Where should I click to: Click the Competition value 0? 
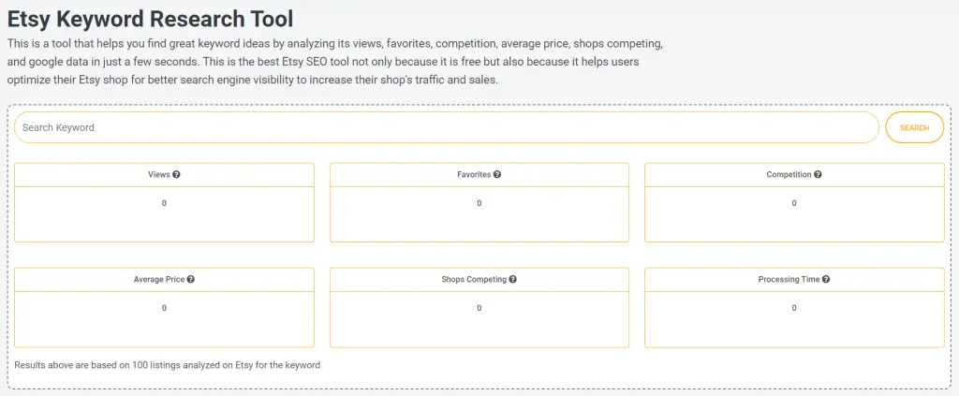coord(794,203)
